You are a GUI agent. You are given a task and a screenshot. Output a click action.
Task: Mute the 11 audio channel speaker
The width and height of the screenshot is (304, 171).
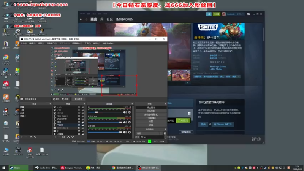click(125, 112)
